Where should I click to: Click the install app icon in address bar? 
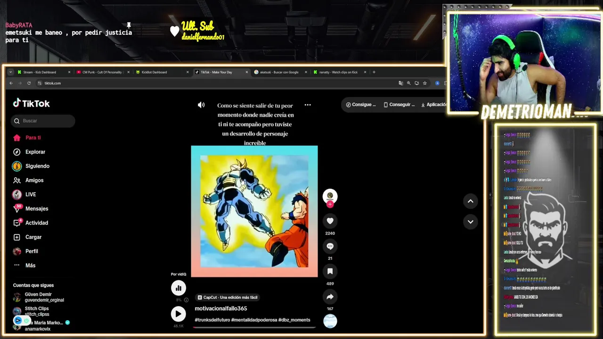(417, 83)
